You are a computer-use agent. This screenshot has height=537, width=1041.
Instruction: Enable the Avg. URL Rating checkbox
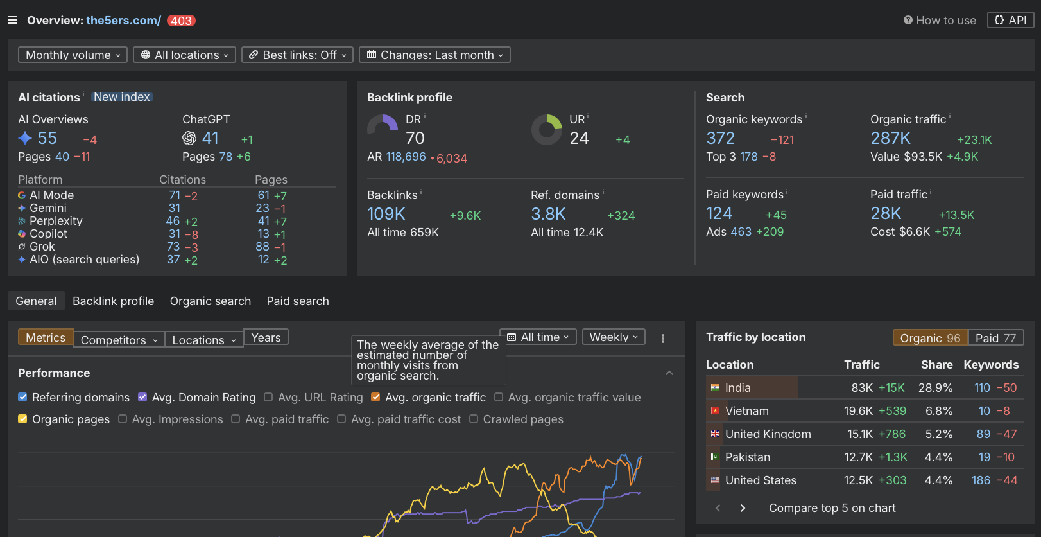[268, 398]
